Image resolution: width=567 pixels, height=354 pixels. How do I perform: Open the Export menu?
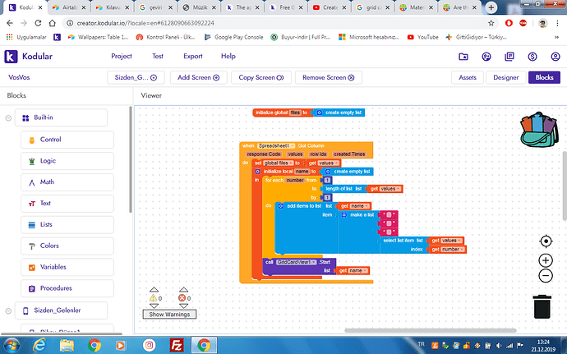(x=193, y=56)
